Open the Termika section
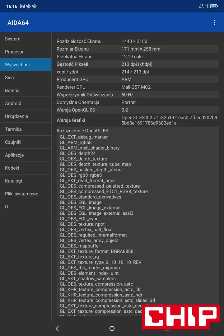224x336 pixels. [26, 129]
